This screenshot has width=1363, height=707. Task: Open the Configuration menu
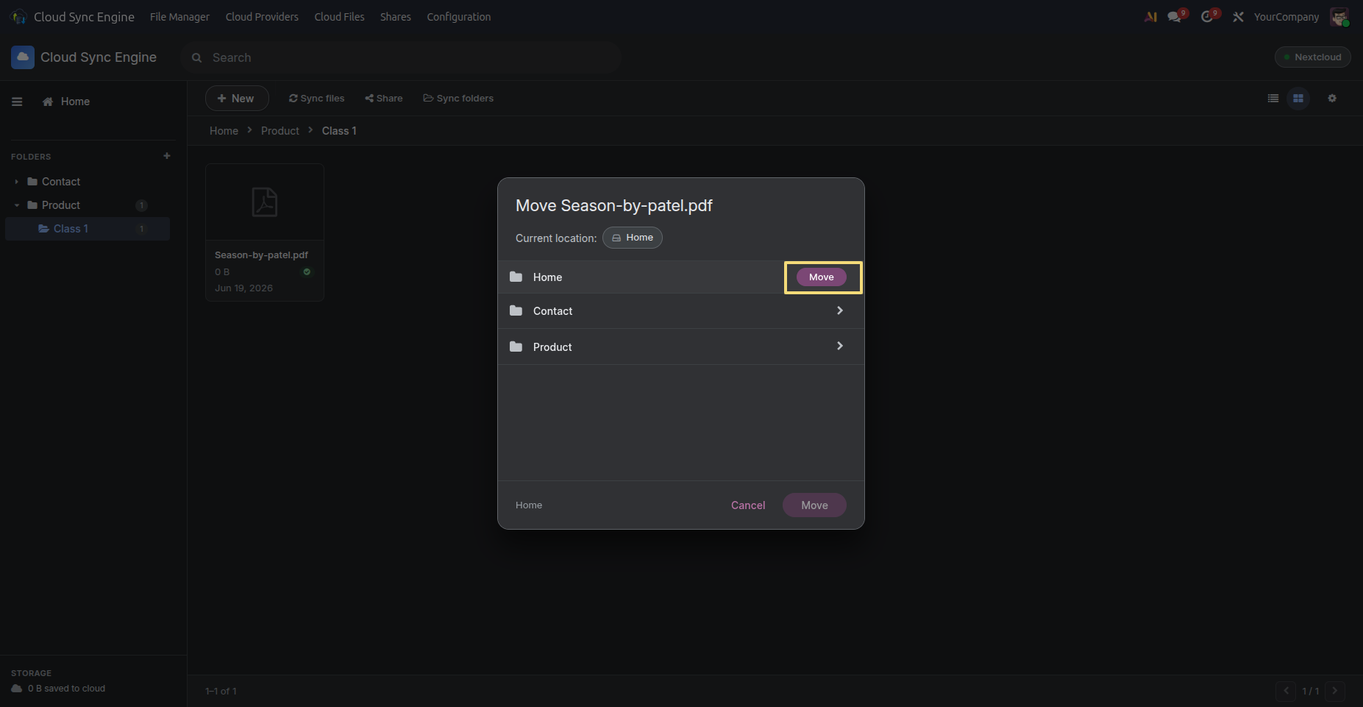[459, 17]
